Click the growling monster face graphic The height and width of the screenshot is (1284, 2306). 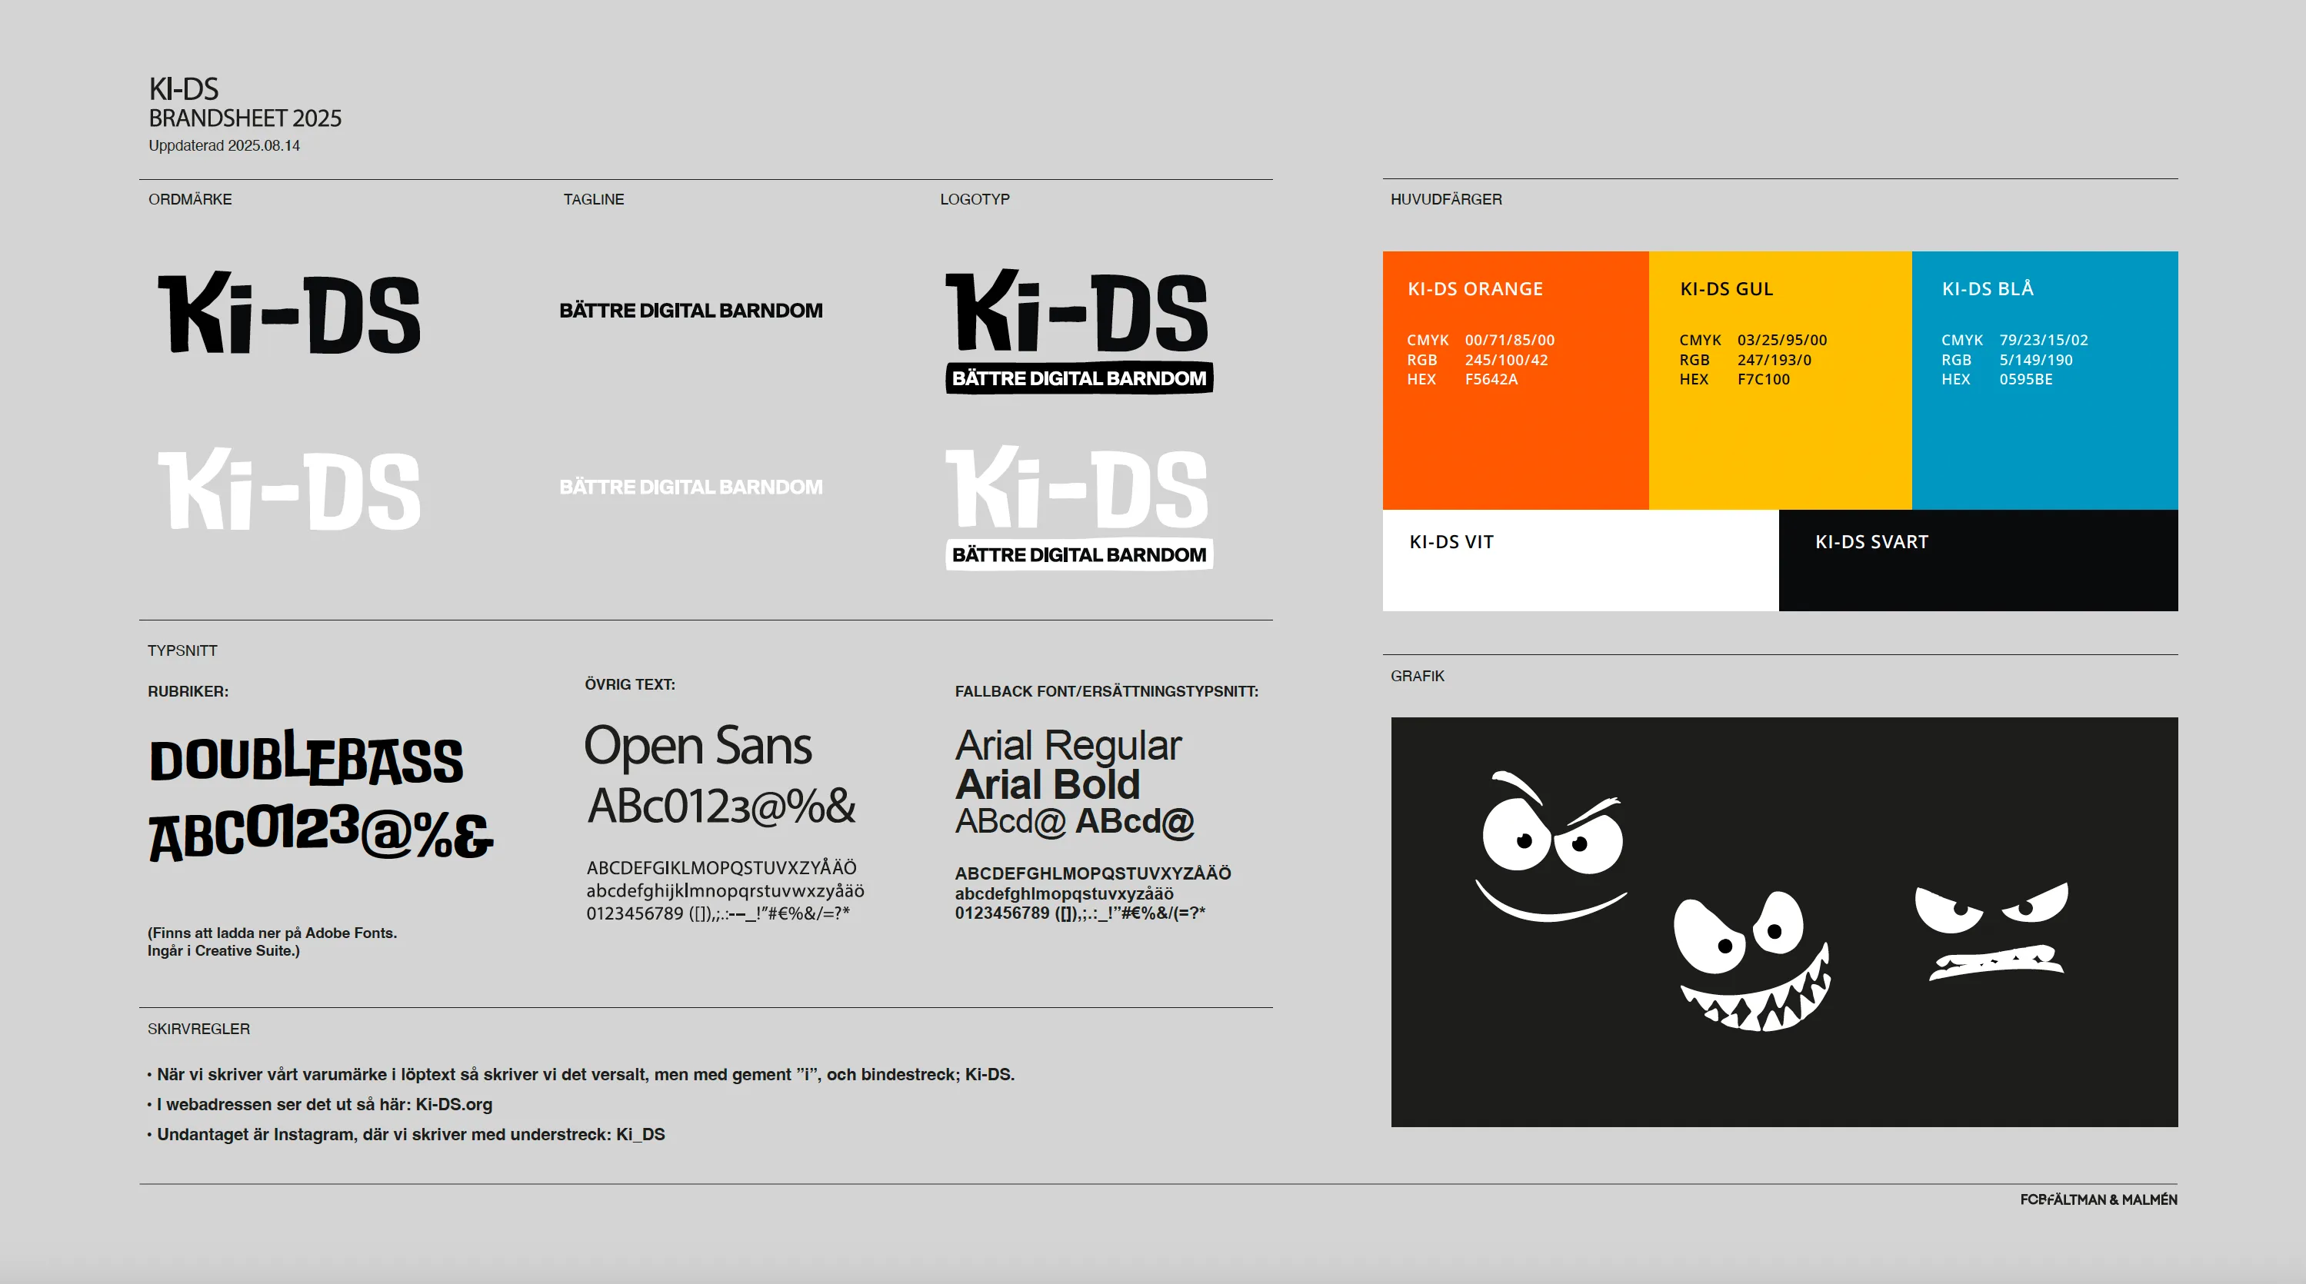coord(1991,930)
